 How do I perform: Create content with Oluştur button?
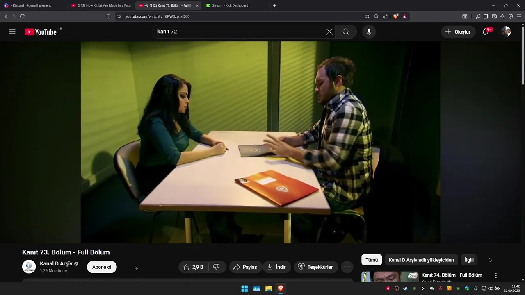pos(458,32)
